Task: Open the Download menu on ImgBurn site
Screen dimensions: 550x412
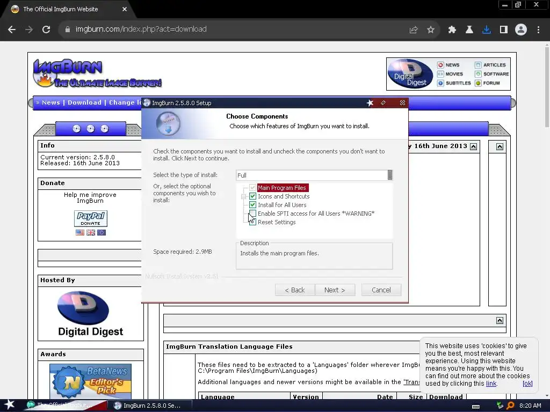Action: (x=84, y=102)
